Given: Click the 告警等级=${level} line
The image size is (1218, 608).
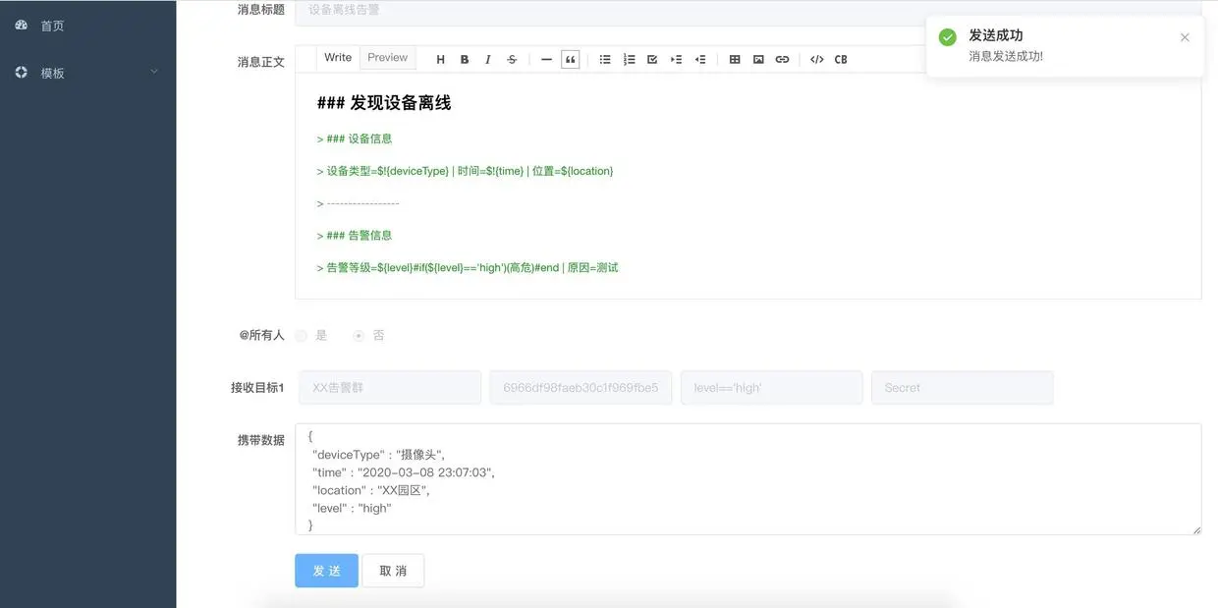Looking at the screenshot, I should pos(468,268).
